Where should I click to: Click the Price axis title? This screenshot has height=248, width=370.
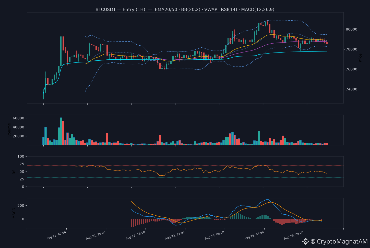point(360,58)
